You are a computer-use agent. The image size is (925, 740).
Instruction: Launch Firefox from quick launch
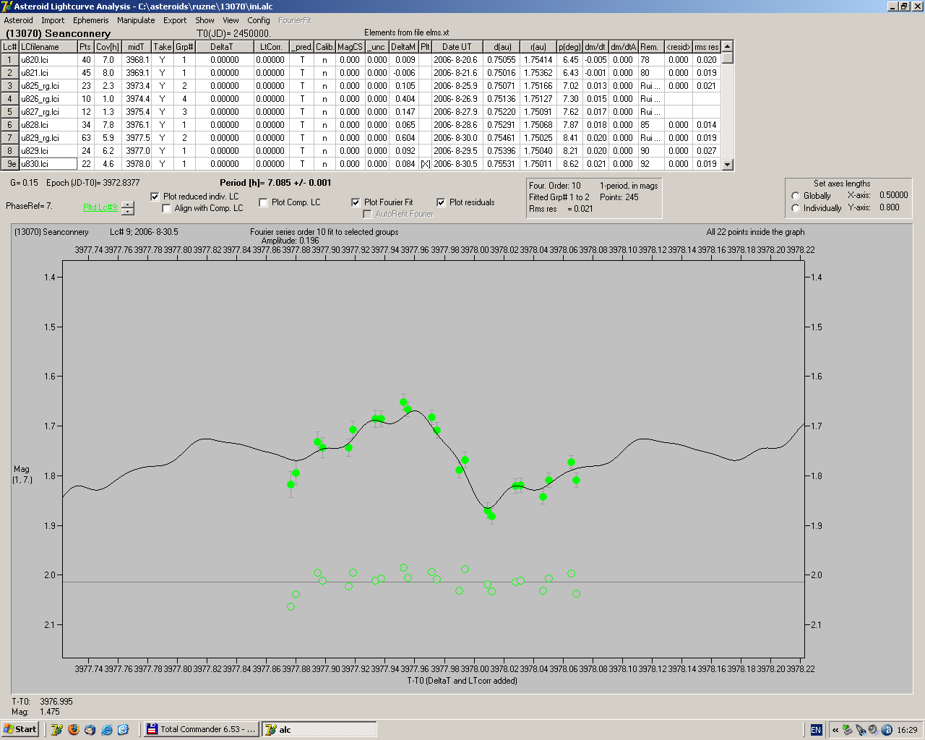pyautogui.click(x=74, y=729)
